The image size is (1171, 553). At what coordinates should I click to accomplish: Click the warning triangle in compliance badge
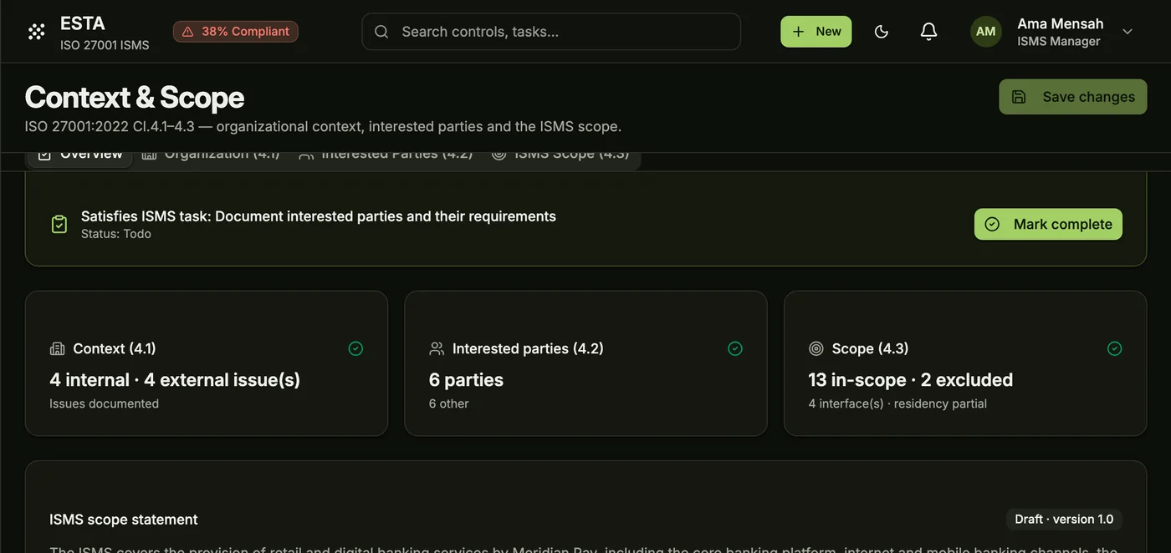(187, 32)
